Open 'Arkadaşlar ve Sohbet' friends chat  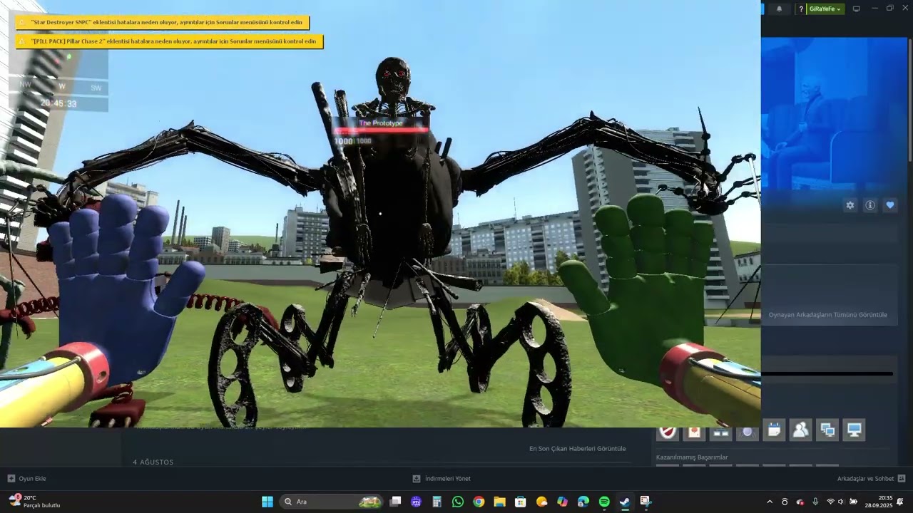pos(871,479)
